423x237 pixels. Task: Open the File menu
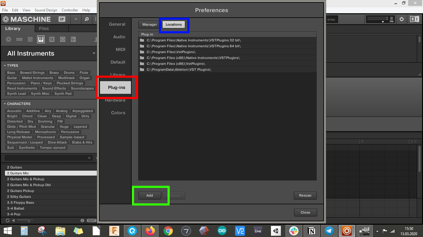(x=5, y=10)
